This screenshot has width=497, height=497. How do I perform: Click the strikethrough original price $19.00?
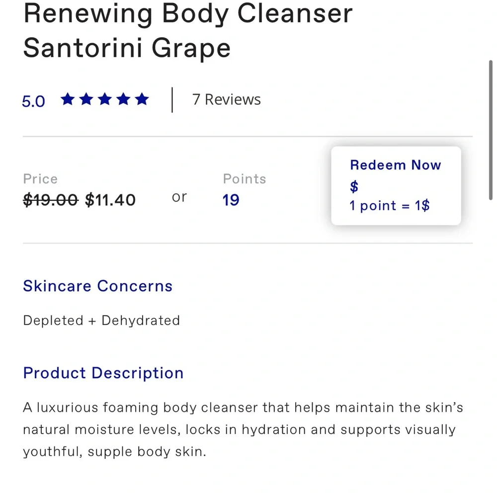click(50, 200)
